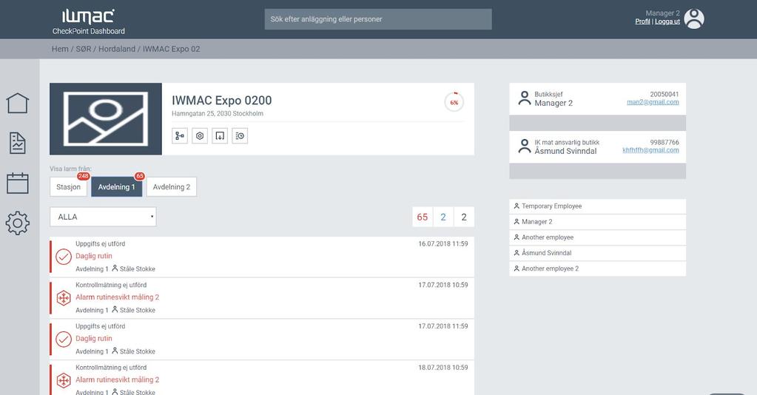Switch to the Avdelning 2 tab
757x395 pixels.
[x=172, y=187]
